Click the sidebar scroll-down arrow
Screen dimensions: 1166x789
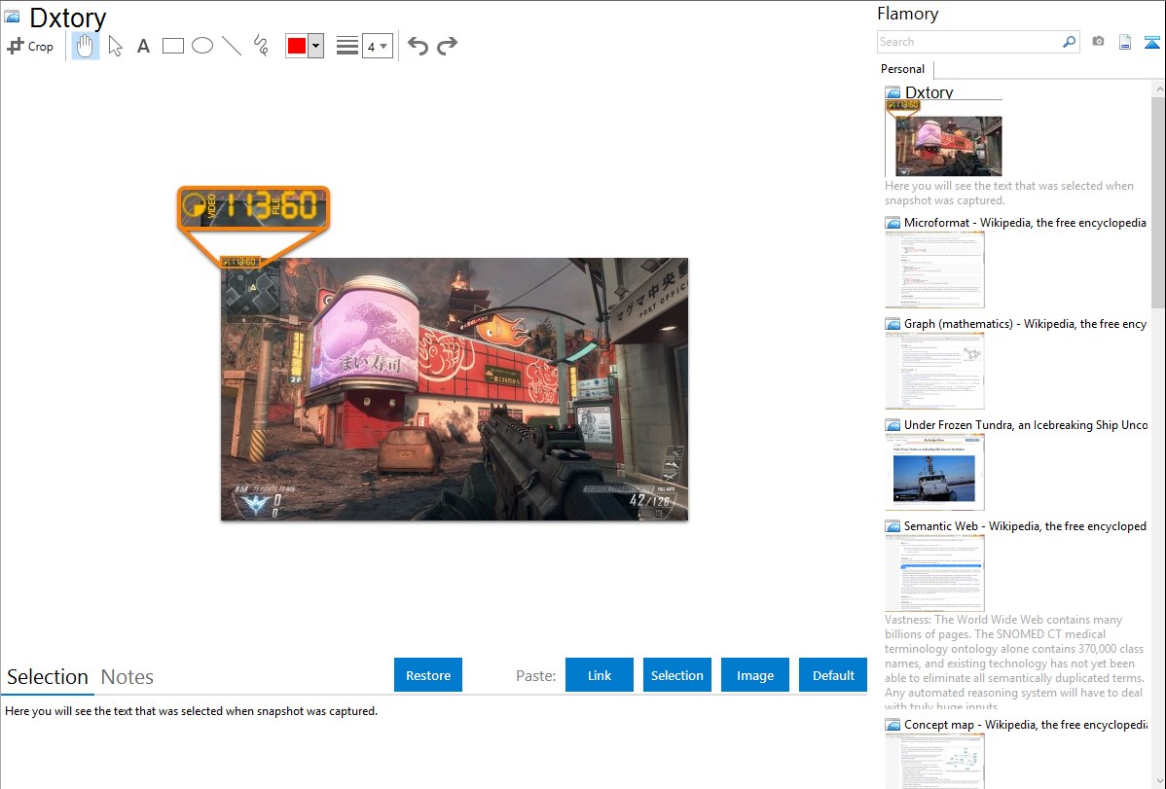(x=1158, y=781)
